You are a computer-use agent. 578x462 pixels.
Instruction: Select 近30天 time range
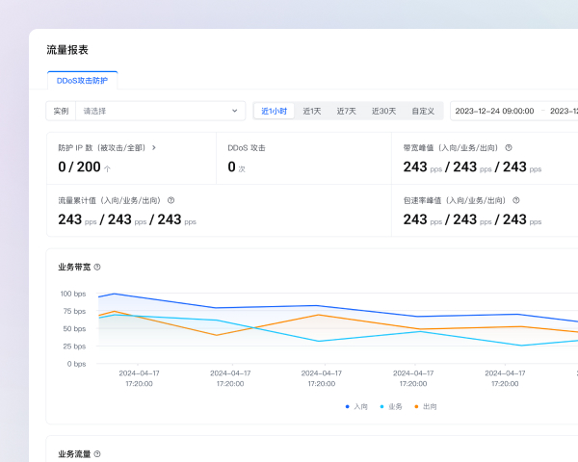[x=383, y=111]
